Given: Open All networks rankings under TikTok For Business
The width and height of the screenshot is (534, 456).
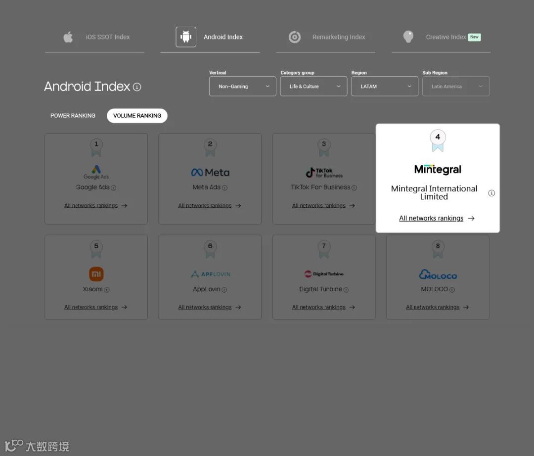Looking at the screenshot, I should 323,206.
